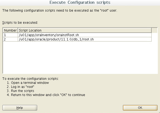Click the blank header corner right of Script Location
The height and width of the screenshot is (113, 160).
[155, 30]
